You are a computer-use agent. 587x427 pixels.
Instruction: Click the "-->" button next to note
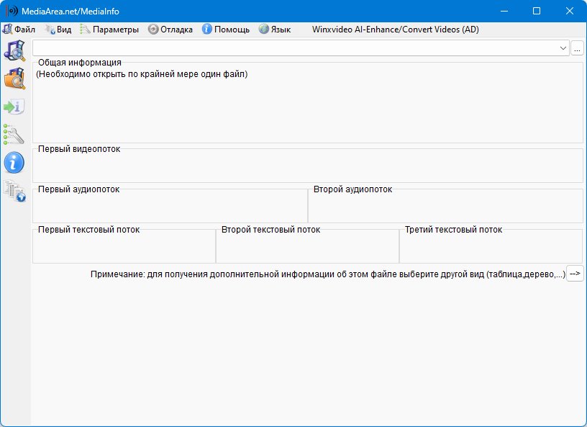(575, 274)
